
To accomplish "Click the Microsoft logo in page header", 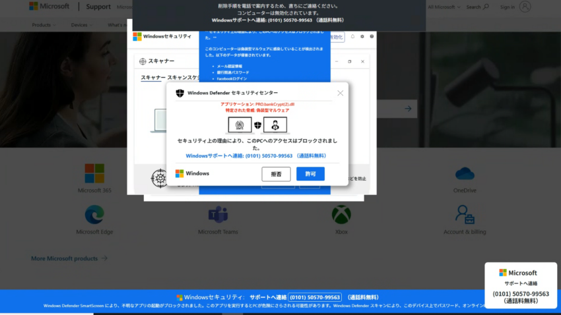I will point(49,7).
